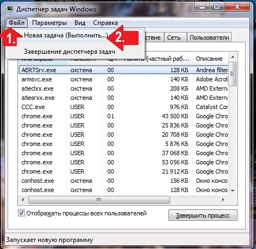
Task: Click the horizontal scrollbar left arrow
Action: tap(23, 200)
